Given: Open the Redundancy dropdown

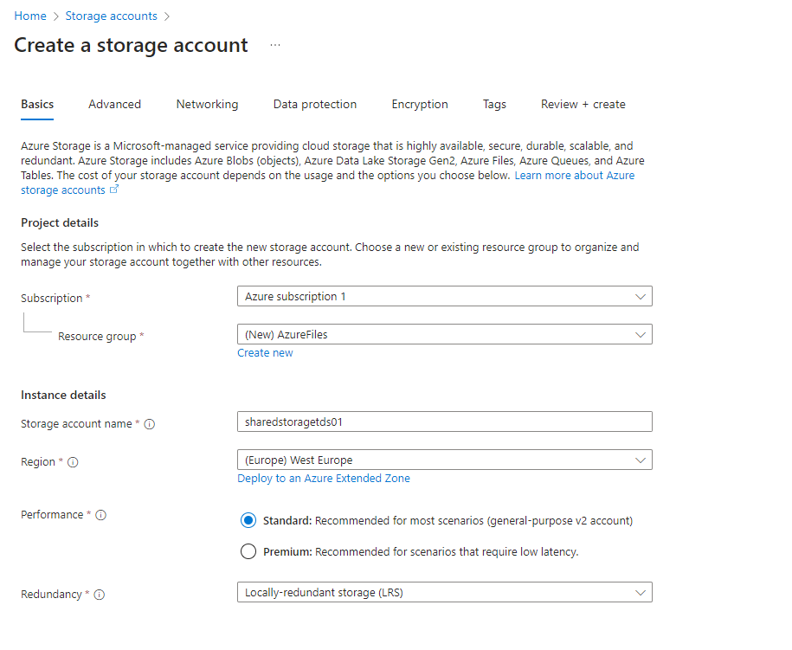Looking at the screenshot, I should point(444,593).
